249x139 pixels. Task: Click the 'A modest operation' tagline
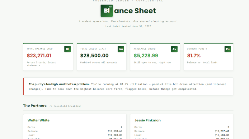128,21
